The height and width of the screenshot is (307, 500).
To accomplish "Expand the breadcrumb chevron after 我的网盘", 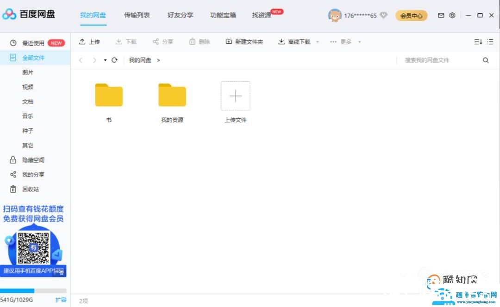I will pos(158,60).
